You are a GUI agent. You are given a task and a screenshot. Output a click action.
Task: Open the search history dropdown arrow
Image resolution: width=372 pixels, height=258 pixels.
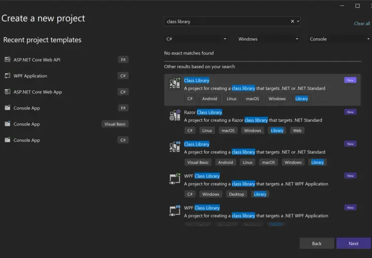(298, 21)
